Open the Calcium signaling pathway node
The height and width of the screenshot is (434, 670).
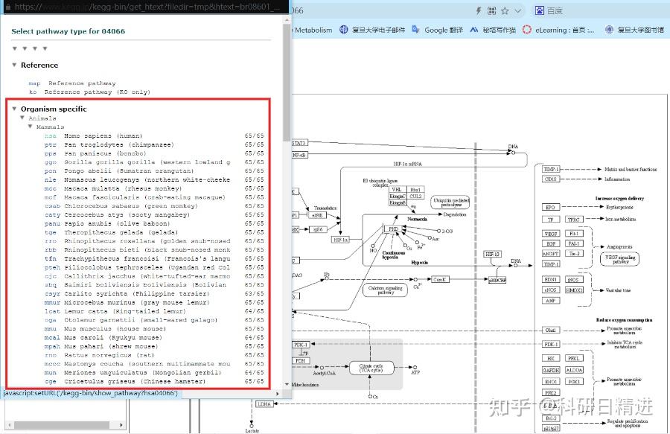pyautogui.click(x=385, y=290)
